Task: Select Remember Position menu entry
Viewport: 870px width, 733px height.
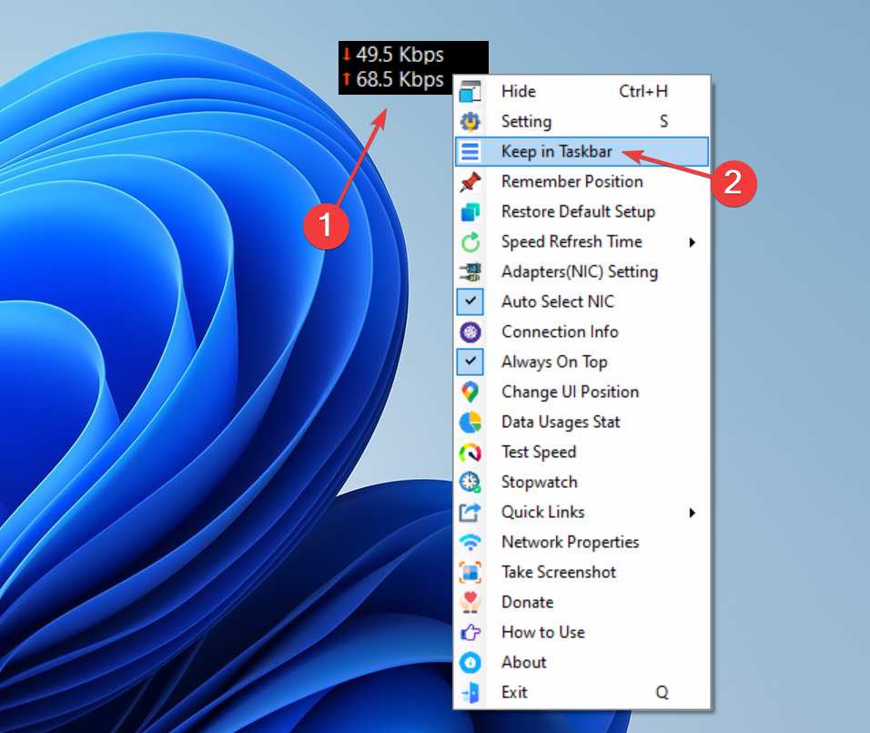Action: click(x=582, y=181)
